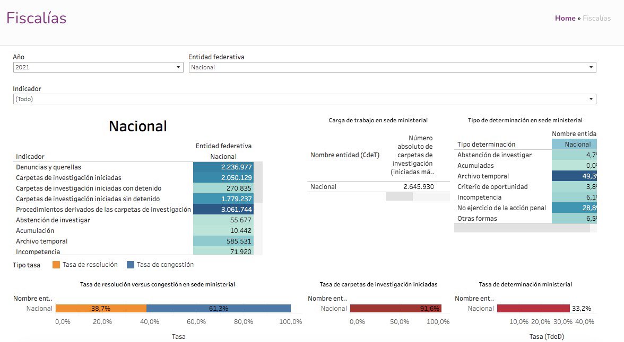Click 'Abstención de investigar' in Tipo determinación table

point(495,155)
